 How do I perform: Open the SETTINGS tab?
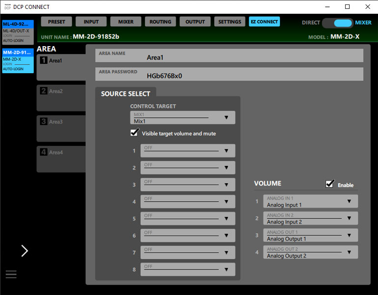tap(229, 22)
